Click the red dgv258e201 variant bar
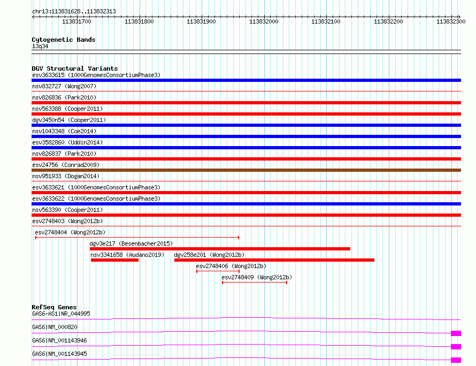This screenshot has width=476, height=366. [274, 260]
